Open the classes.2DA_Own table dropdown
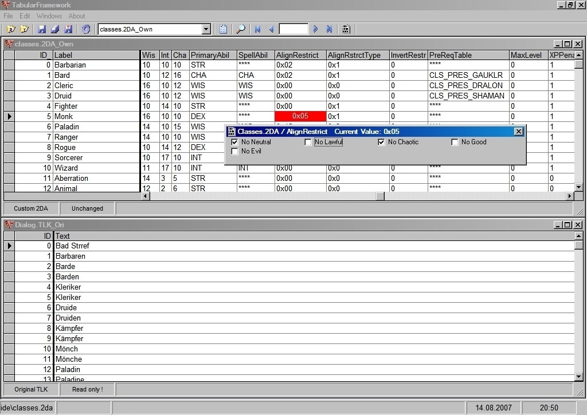This screenshot has height=415, width=587. click(206, 29)
